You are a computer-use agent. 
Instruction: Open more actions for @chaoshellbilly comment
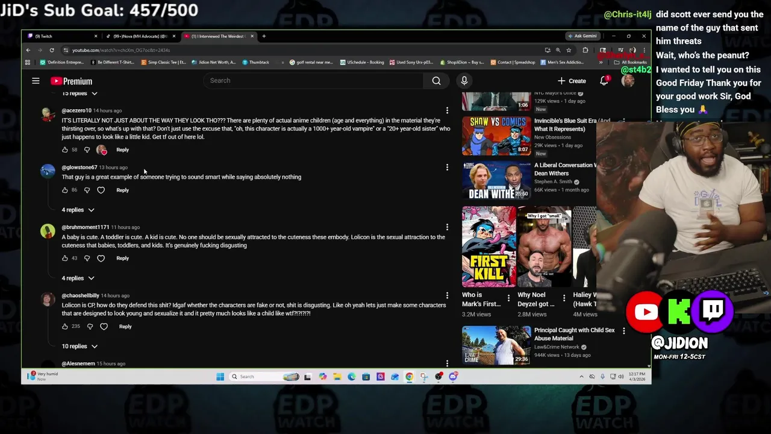tap(447, 295)
